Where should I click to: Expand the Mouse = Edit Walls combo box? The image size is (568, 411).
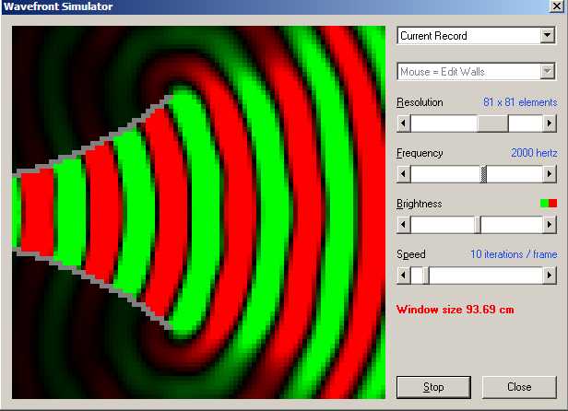click(x=548, y=71)
